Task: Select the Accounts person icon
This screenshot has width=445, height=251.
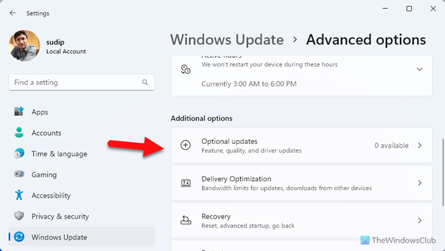Action: tap(19, 132)
